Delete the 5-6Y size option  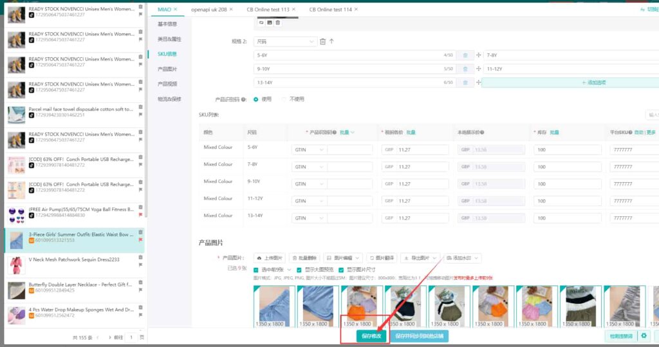(465, 55)
